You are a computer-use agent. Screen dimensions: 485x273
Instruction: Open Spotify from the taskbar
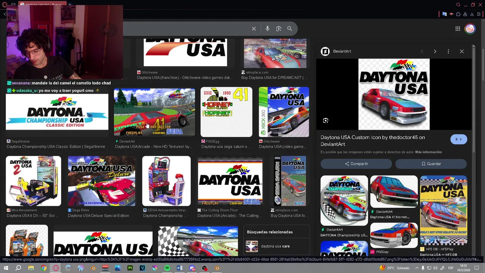click(x=167, y=268)
